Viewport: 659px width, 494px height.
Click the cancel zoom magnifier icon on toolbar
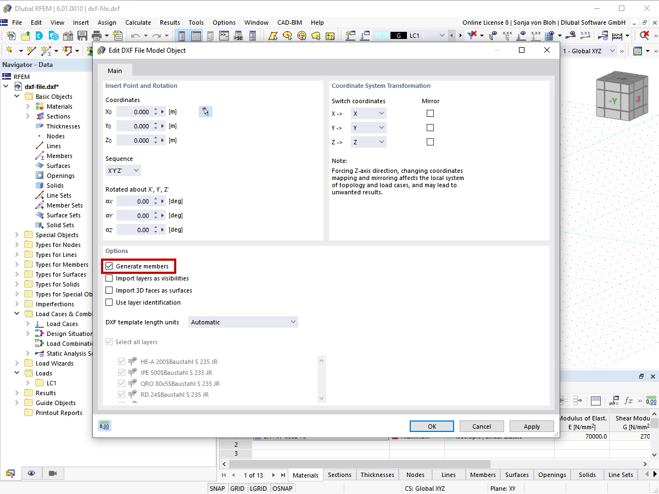(644, 34)
